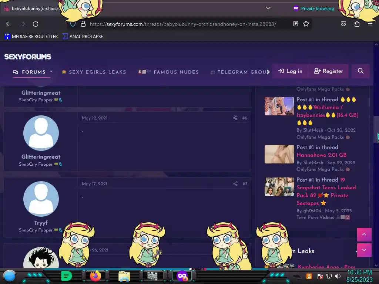Open the #6 post permalink
This screenshot has height=284, width=379.
pyautogui.click(x=245, y=118)
